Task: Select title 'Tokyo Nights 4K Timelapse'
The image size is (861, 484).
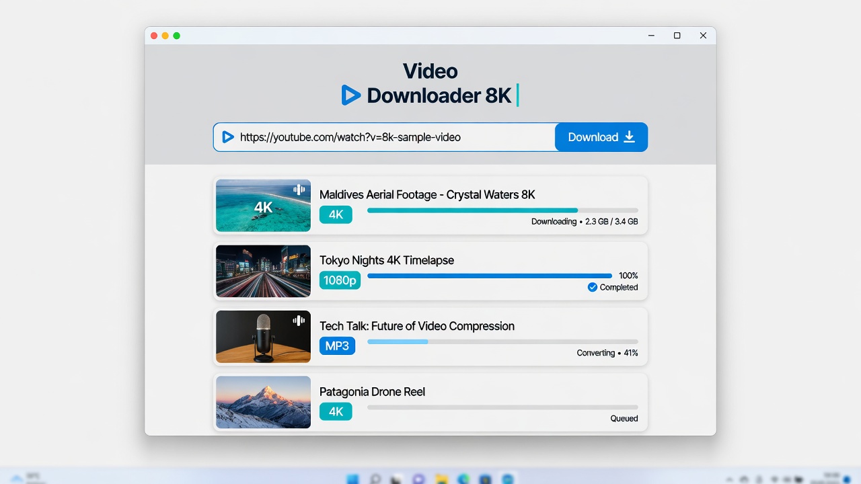Action: pyautogui.click(x=387, y=260)
